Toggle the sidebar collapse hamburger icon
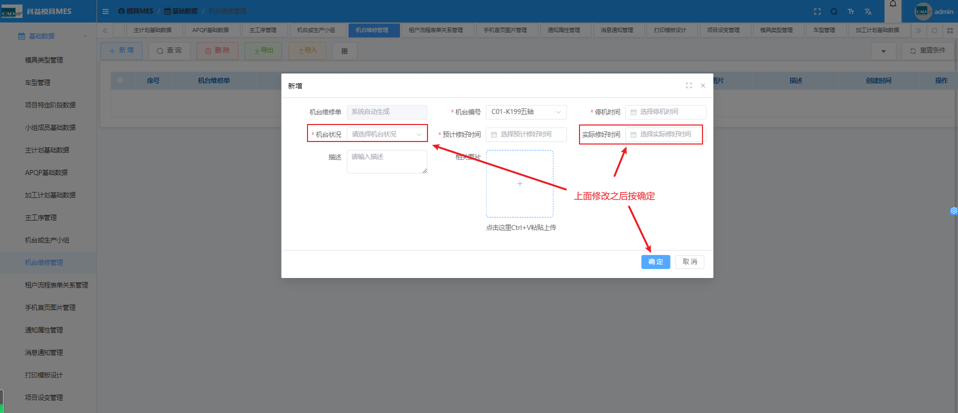The image size is (958, 413). pyautogui.click(x=105, y=11)
